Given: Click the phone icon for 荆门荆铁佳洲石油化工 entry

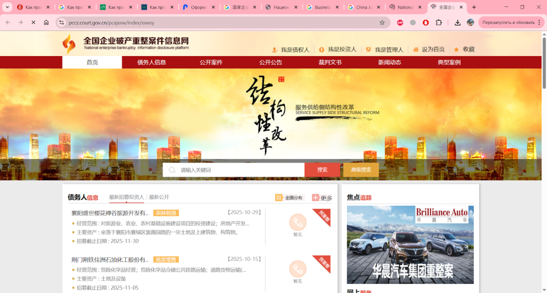Looking at the screenshot, I should (298, 268).
